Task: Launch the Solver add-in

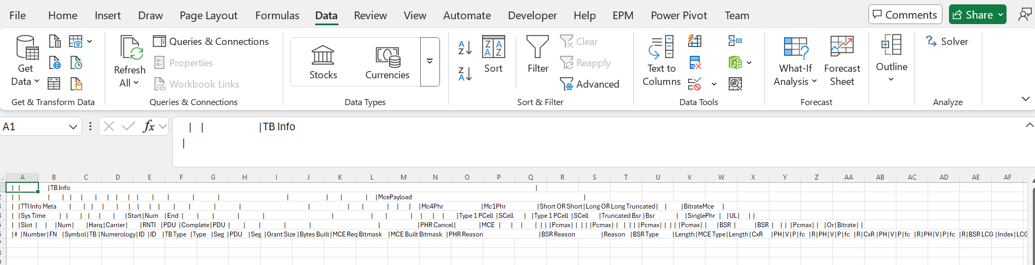Action: tap(947, 42)
